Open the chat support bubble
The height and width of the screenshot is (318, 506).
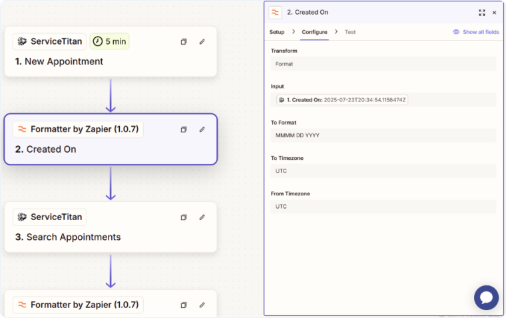[x=486, y=297]
